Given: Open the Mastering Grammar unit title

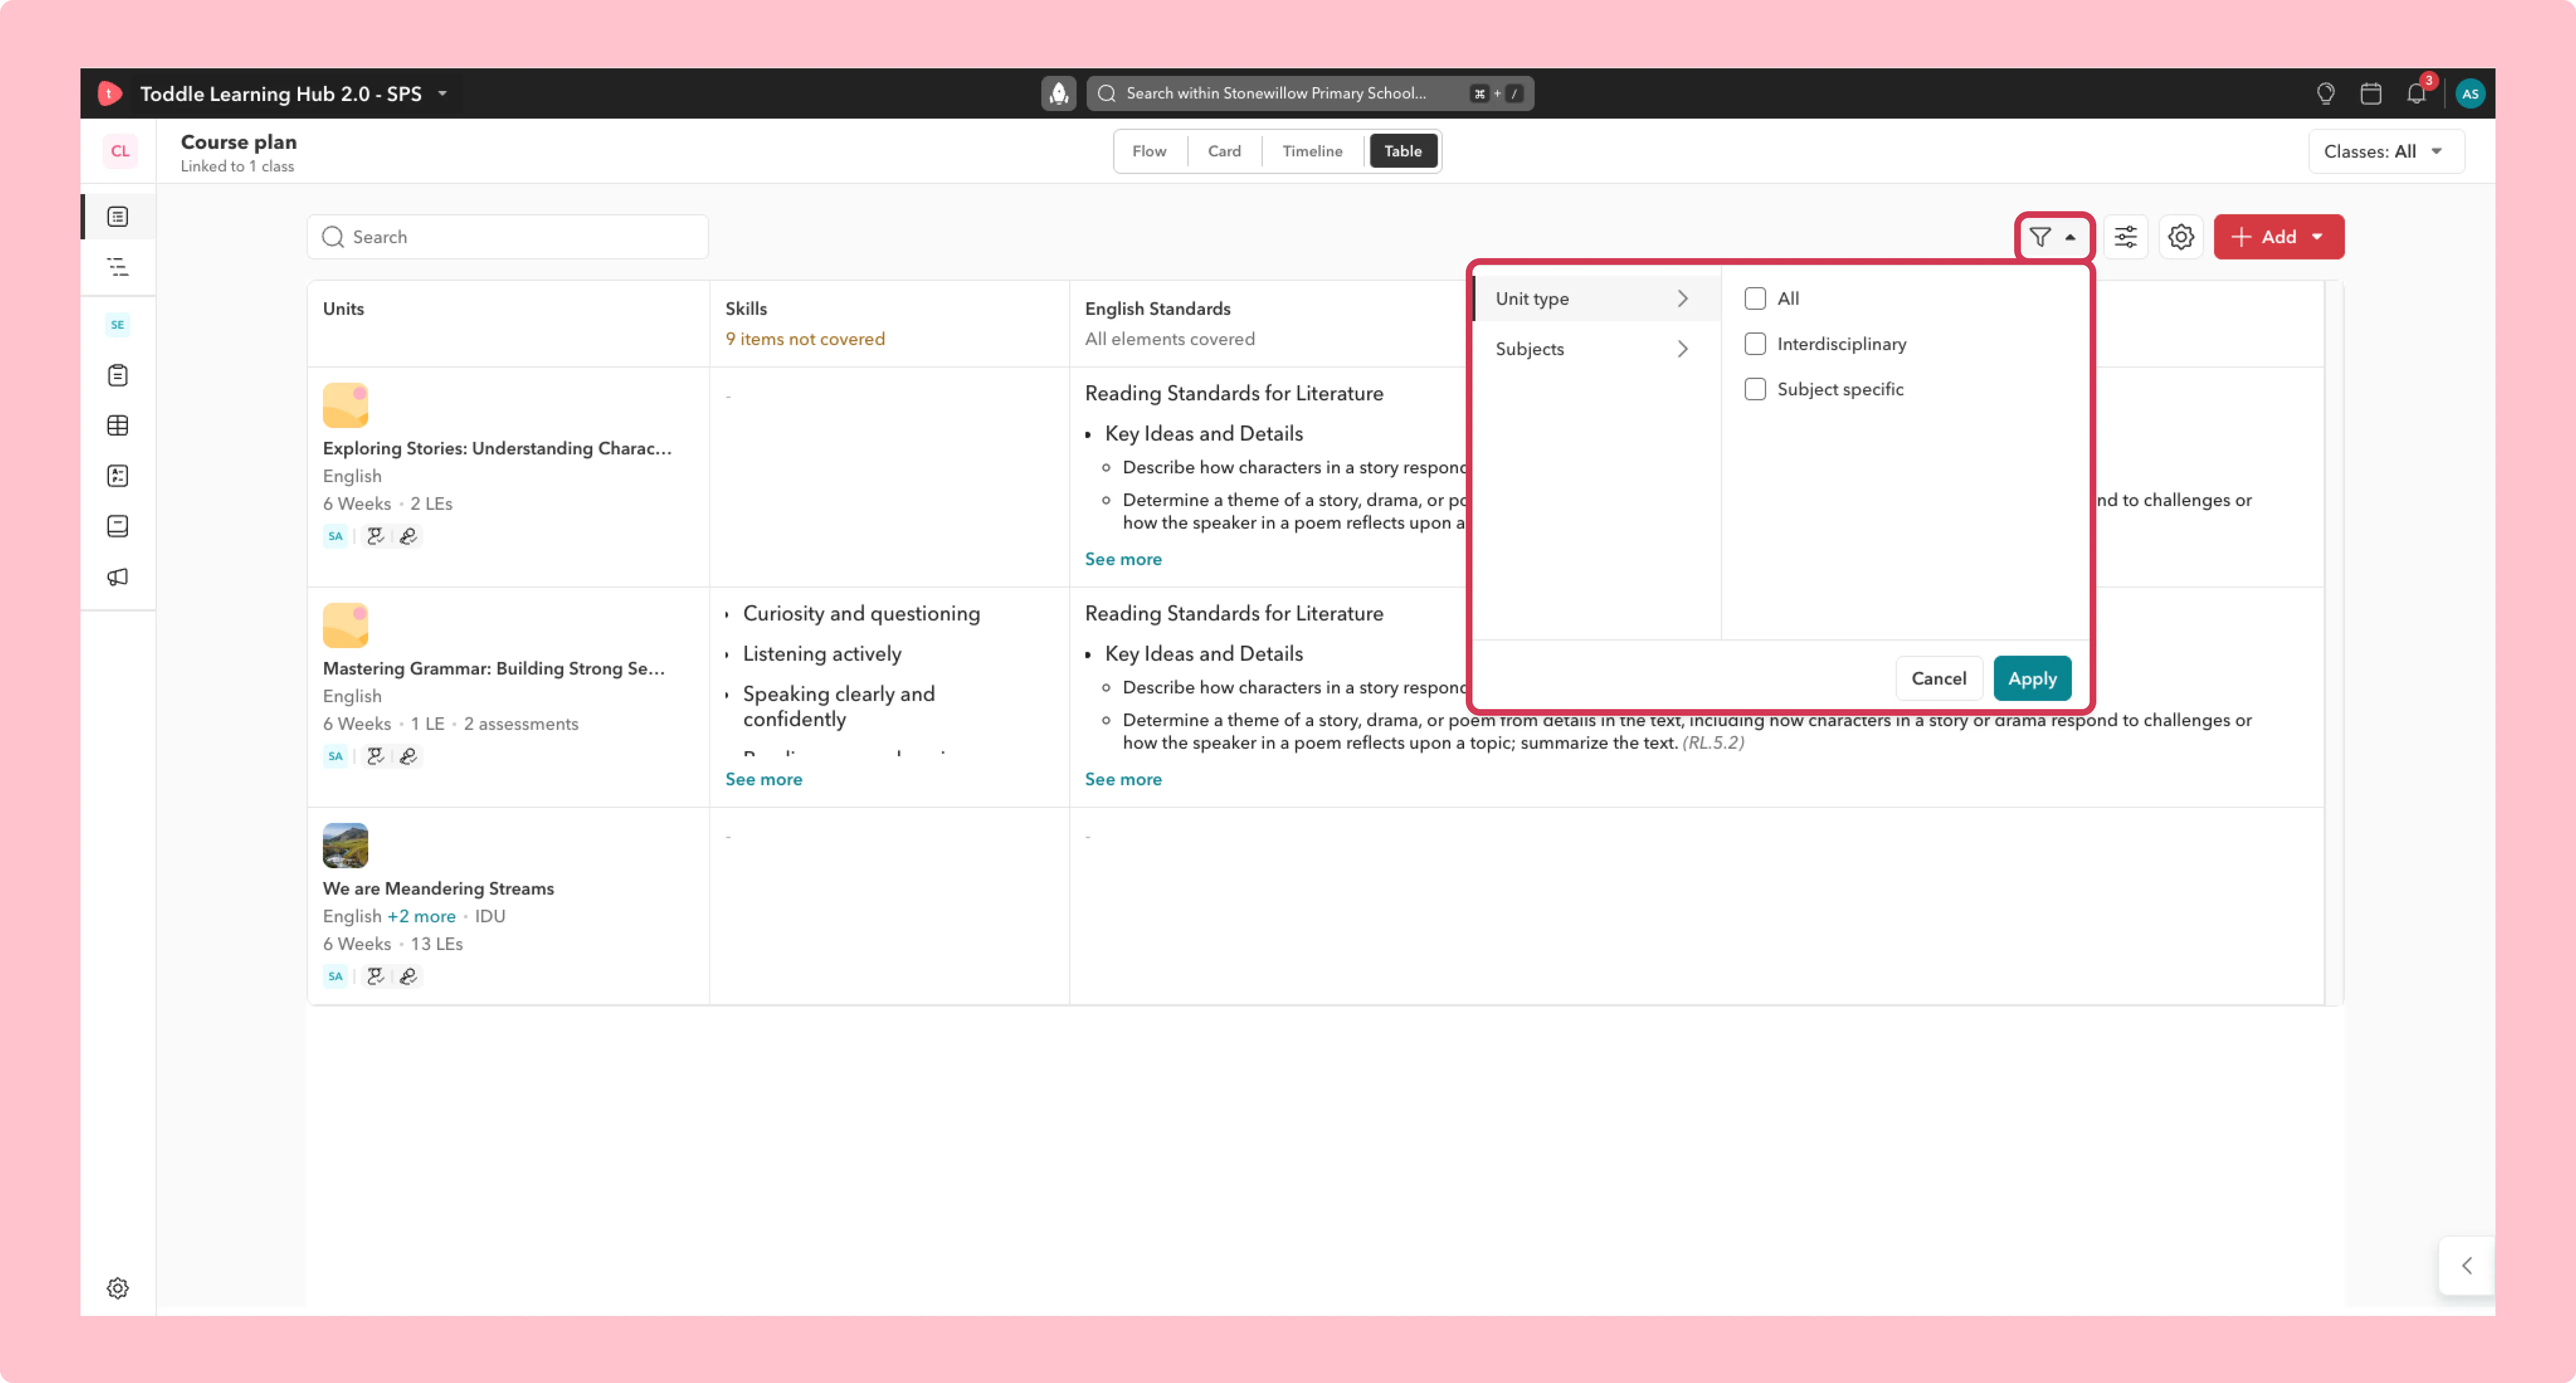Looking at the screenshot, I should (494, 668).
